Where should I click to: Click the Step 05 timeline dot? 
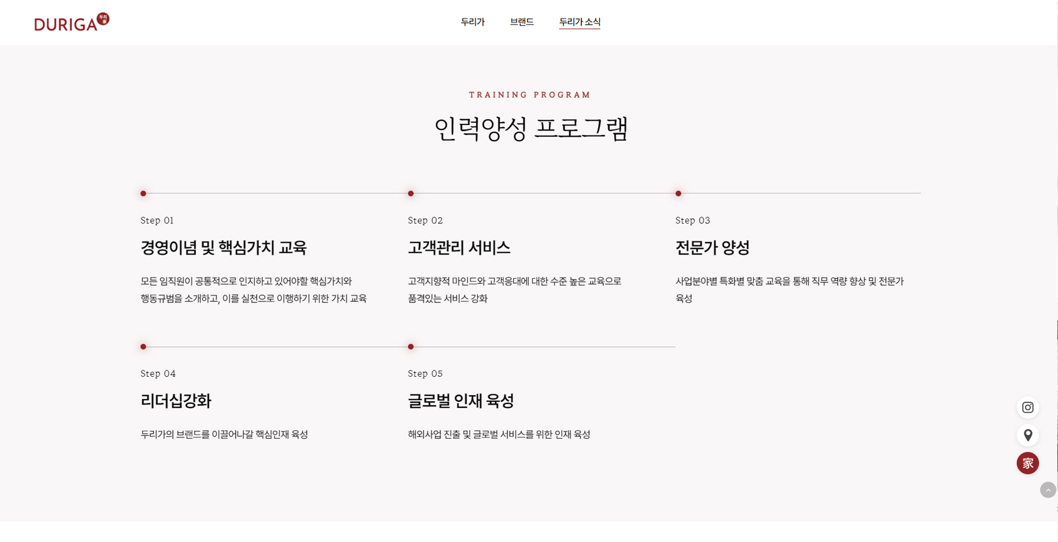coord(411,347)
